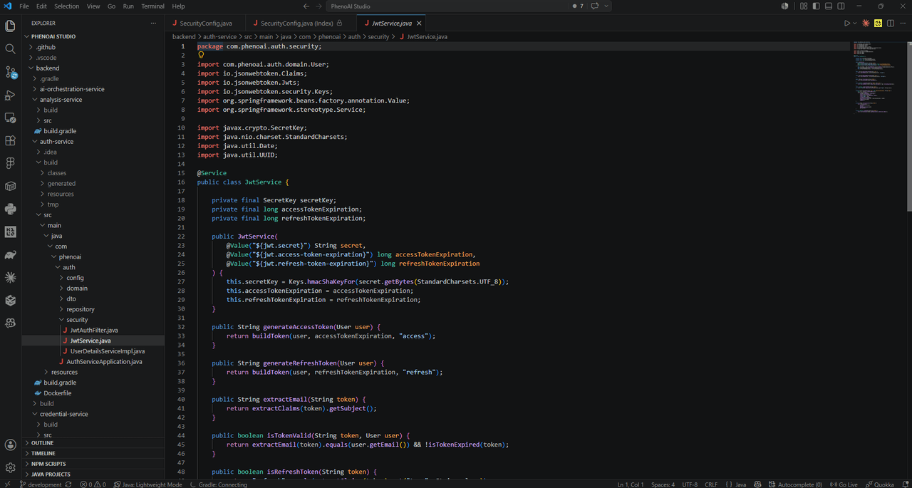
Task: Open the run options dropdown arrow
Action: (x=855, y=24)
